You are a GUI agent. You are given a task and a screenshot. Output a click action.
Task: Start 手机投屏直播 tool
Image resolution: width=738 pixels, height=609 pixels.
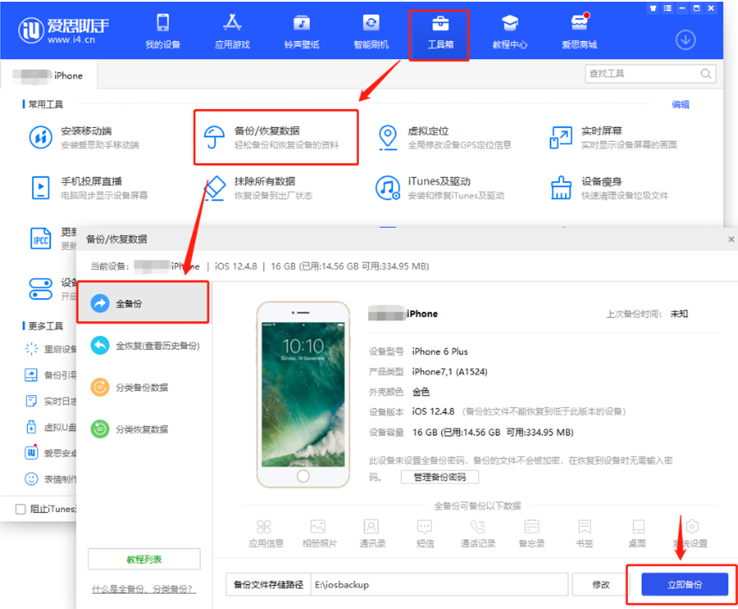pyautogui.click(x=89, y=188)
